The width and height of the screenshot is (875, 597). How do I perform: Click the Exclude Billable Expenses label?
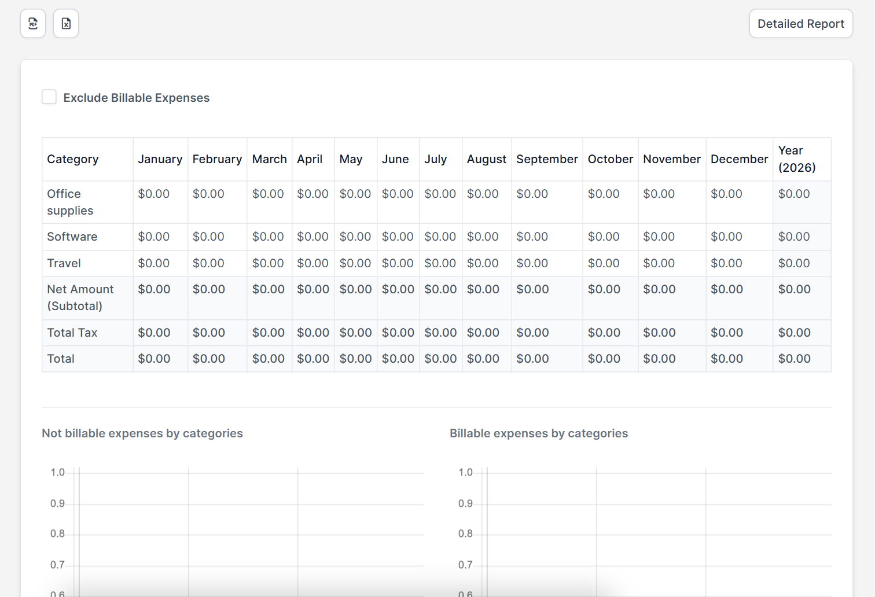137,98
